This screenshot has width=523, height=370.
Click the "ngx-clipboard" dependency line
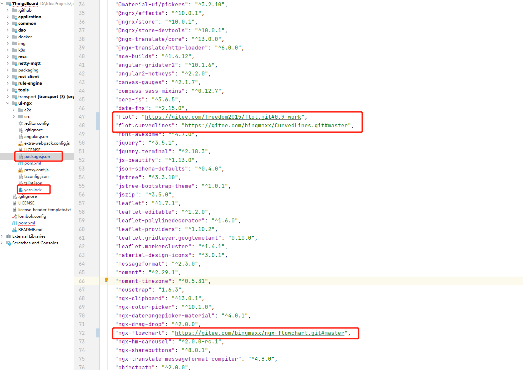160,298
